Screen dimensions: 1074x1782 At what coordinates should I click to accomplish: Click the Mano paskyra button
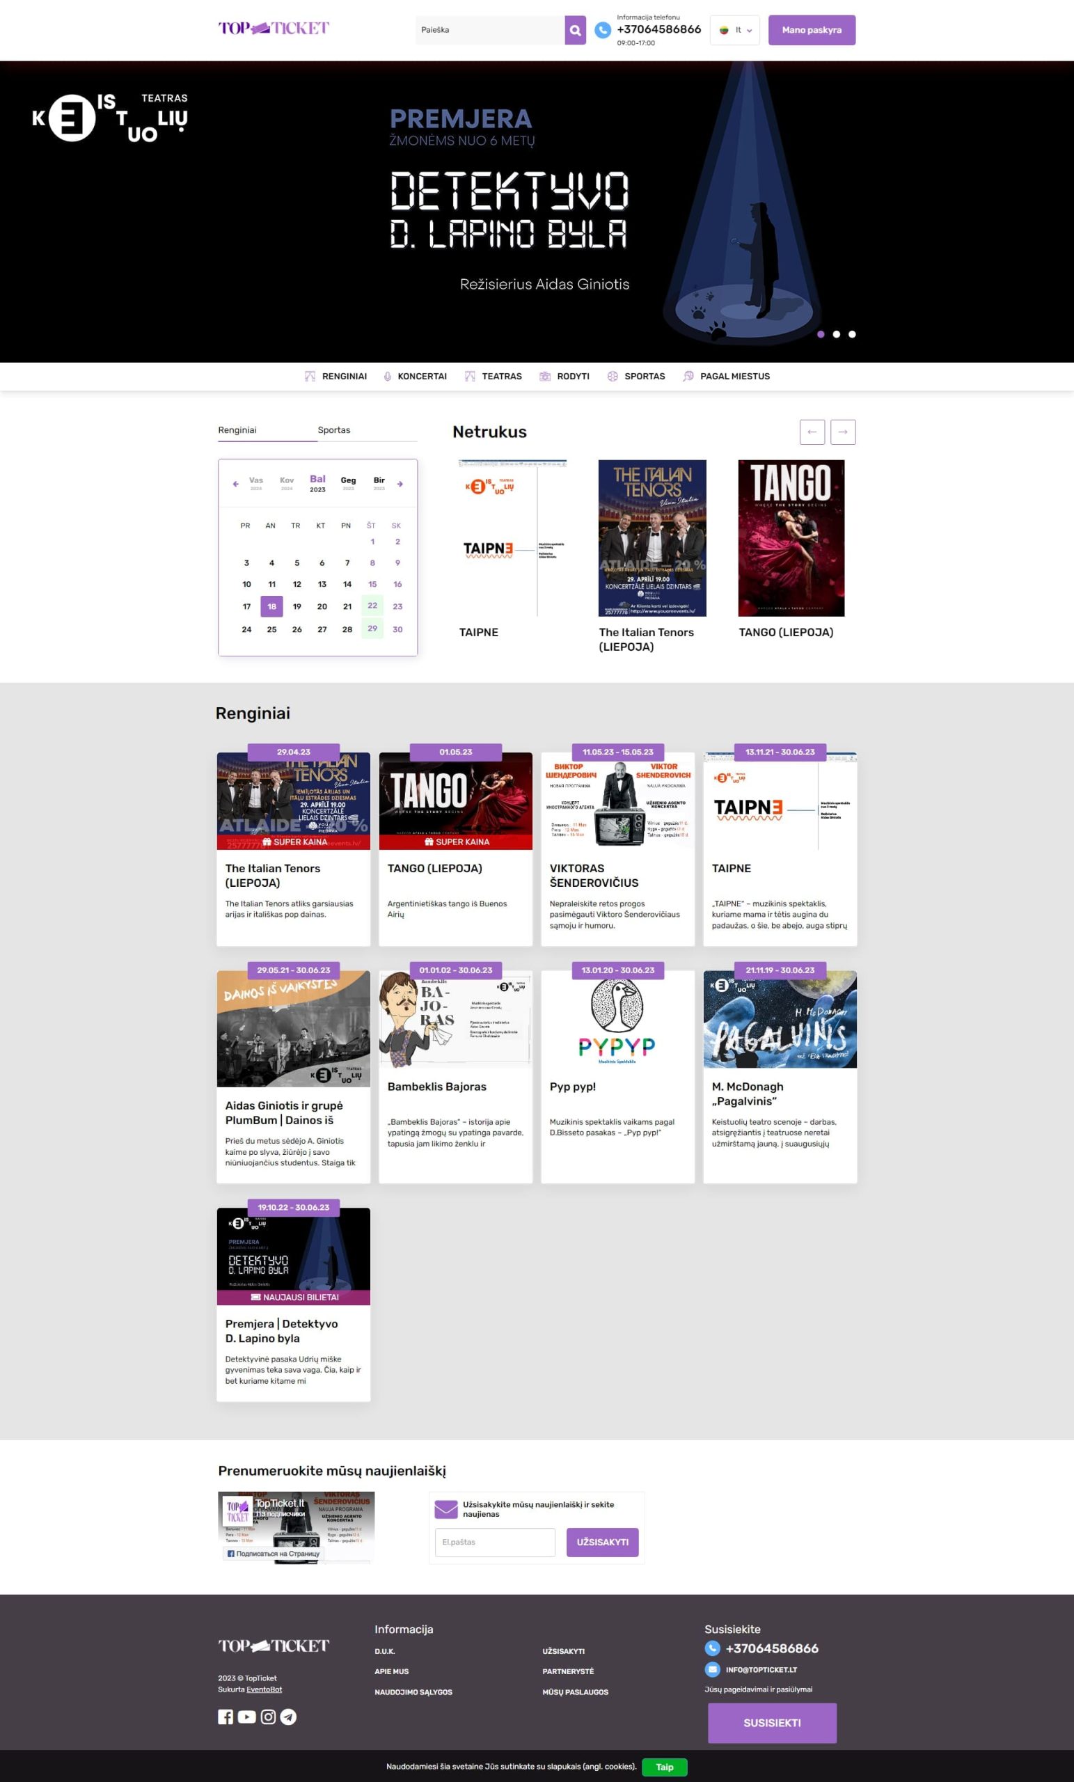(x=812, y=31)
